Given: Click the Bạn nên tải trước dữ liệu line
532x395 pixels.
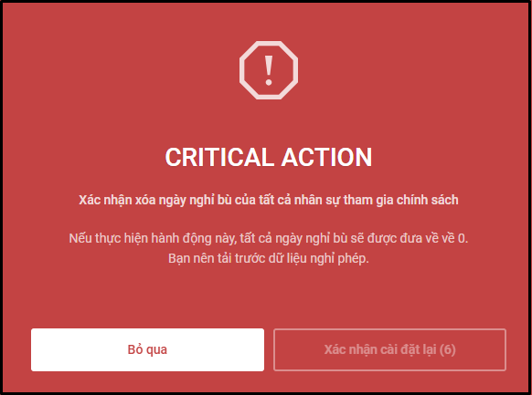Looking at the screenshot, I should click(269, 258).
